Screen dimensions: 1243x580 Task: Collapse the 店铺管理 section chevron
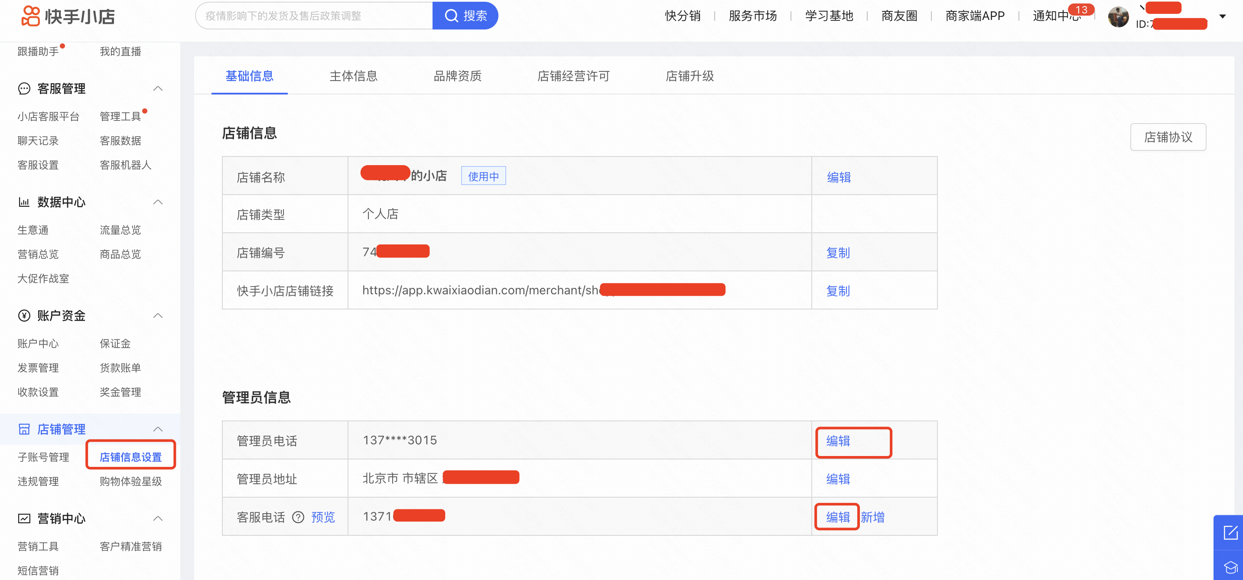(158, 429)
